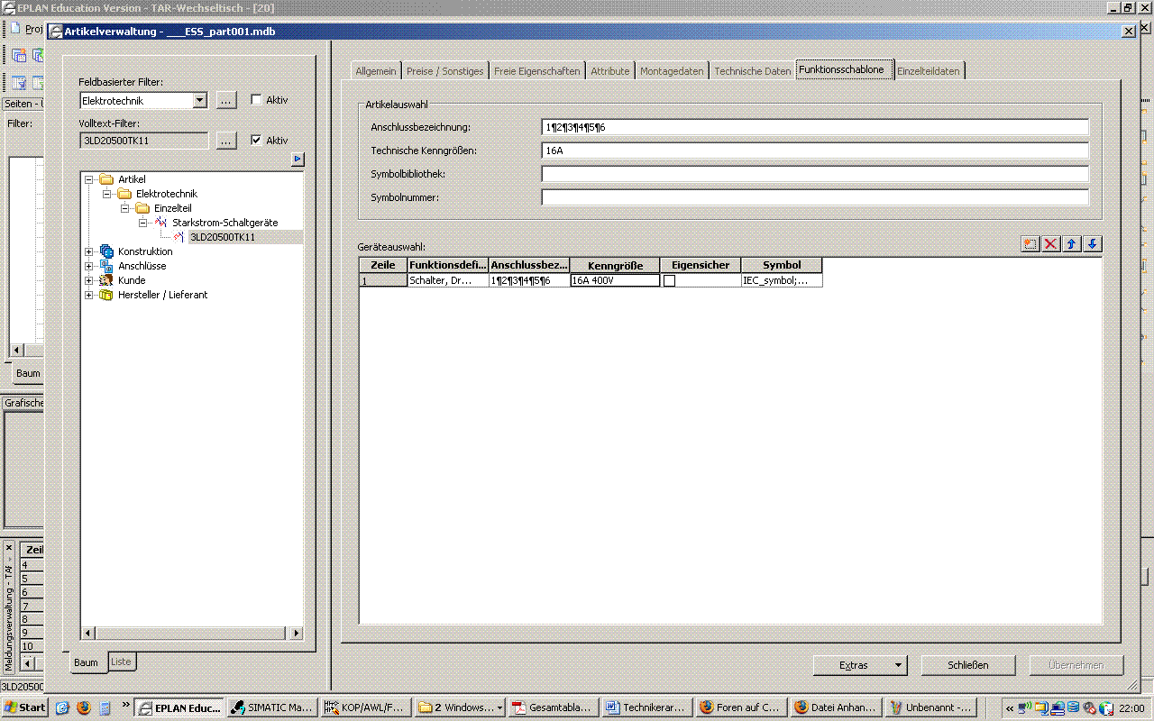The image size is (1154, 721).
Task: Open Technikerar... Word taskbar item
Action: tap(648, 707)
